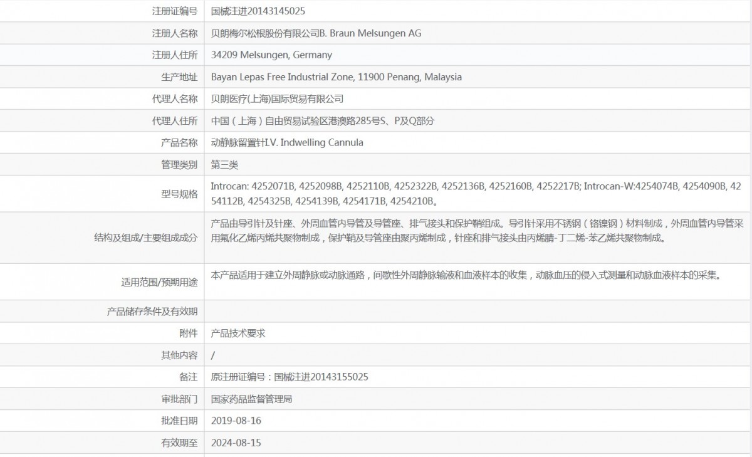This screenshot has height=457, width=752.
Task: Select the 附件 label
Action: click(189, 334)
